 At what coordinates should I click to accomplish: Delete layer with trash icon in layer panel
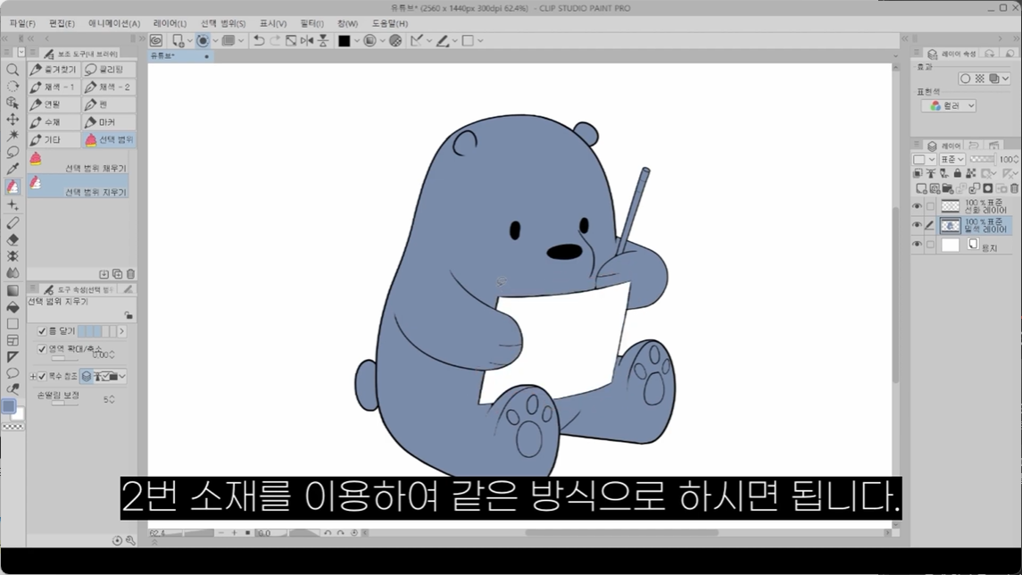click(x=1014, y=188)
